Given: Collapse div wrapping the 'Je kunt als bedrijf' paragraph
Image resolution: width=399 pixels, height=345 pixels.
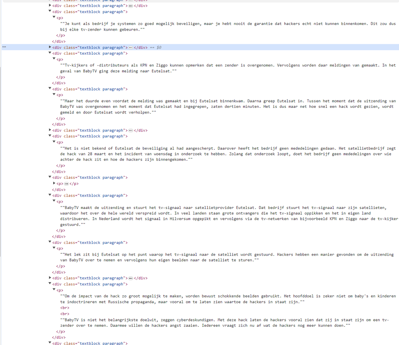Looking at the screenshot, I should 50,11.
